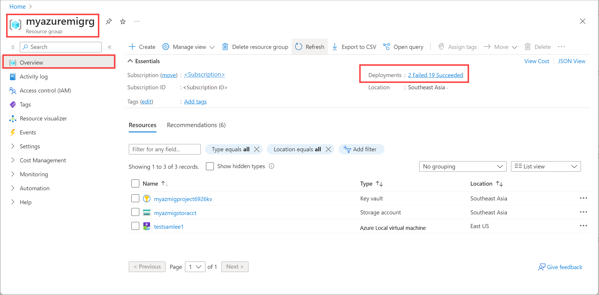The image size is (599, 295).
Task: Click in the resource filter field
Action: 164,149
